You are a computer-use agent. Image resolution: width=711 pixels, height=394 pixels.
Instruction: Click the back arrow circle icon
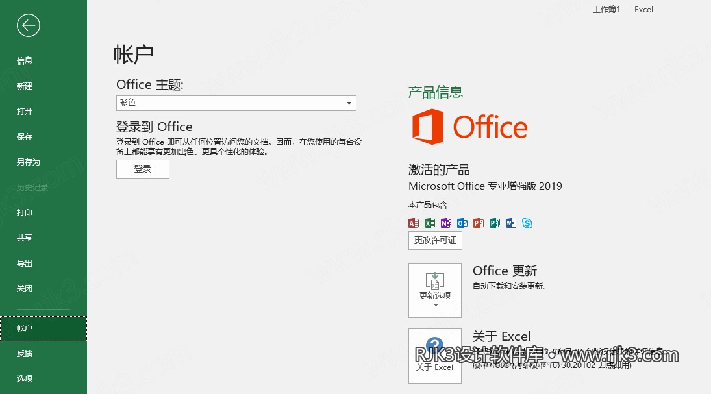[x=29, y=25]
